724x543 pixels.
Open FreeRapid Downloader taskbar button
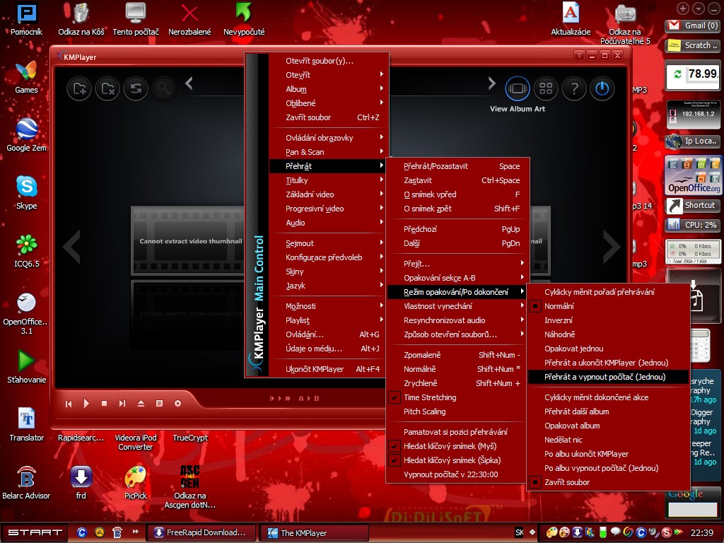coord(201,532)
